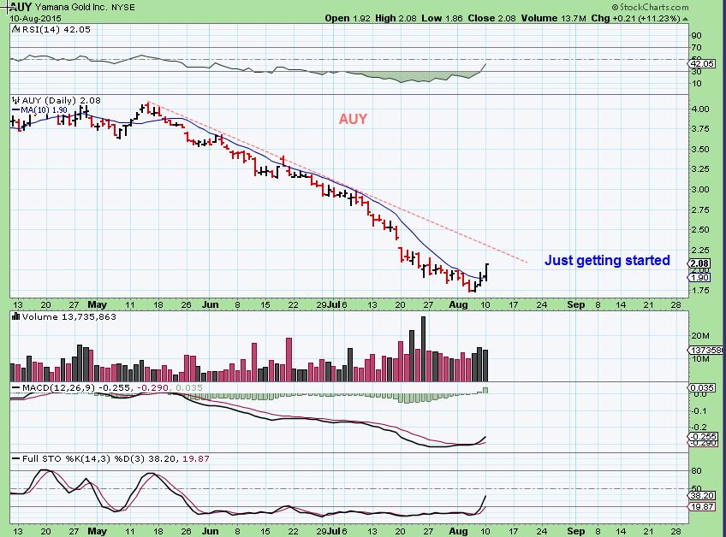Image resolution: width=726 pixels, height=537 pixels.
Task: Click the Close 2.08 value in header
Action: pyautogui.click(x=491, y=19)
